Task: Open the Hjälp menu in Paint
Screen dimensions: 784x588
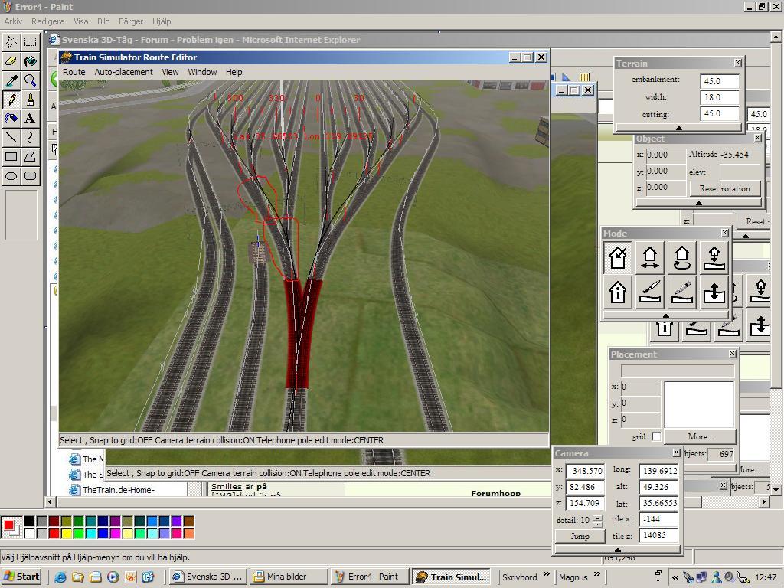Action: pyautogui.click(x=162, y=21)
